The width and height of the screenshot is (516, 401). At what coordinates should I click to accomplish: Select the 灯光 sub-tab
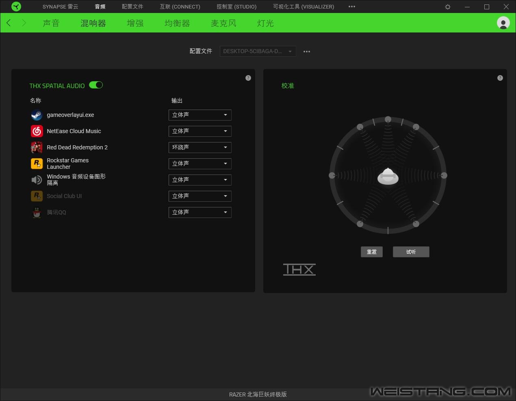pos(265,23)
